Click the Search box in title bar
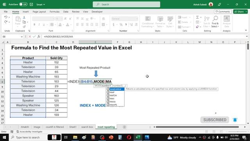The width and height of the screenshot is (250, 141). (127, 4)
